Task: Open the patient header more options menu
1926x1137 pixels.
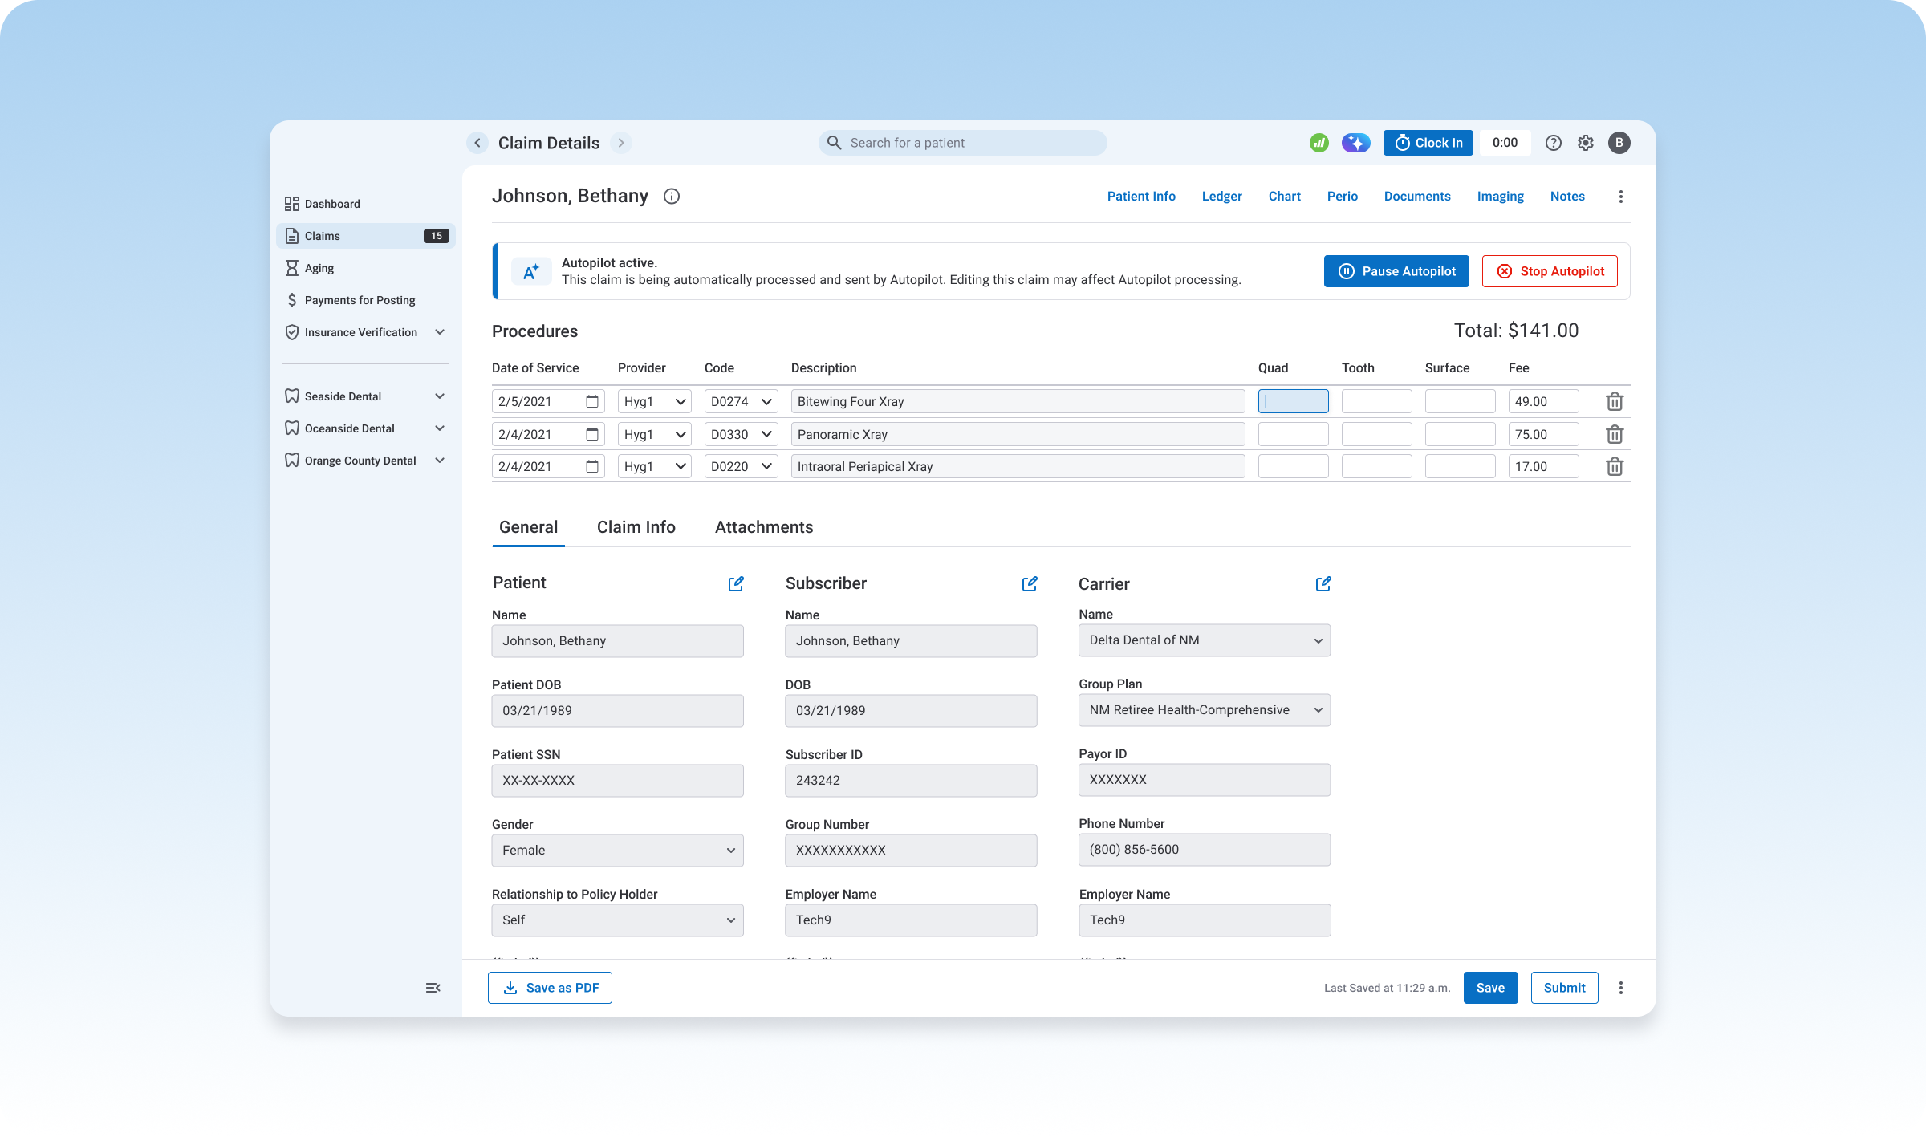Action: (1621, 197)
